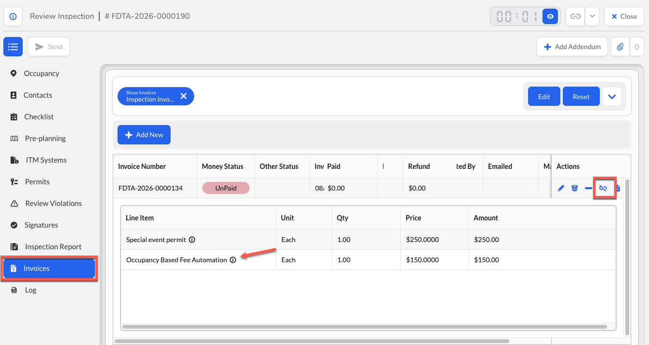
Task: Toggle the timer eye visibility button
Action: point(550,16)
